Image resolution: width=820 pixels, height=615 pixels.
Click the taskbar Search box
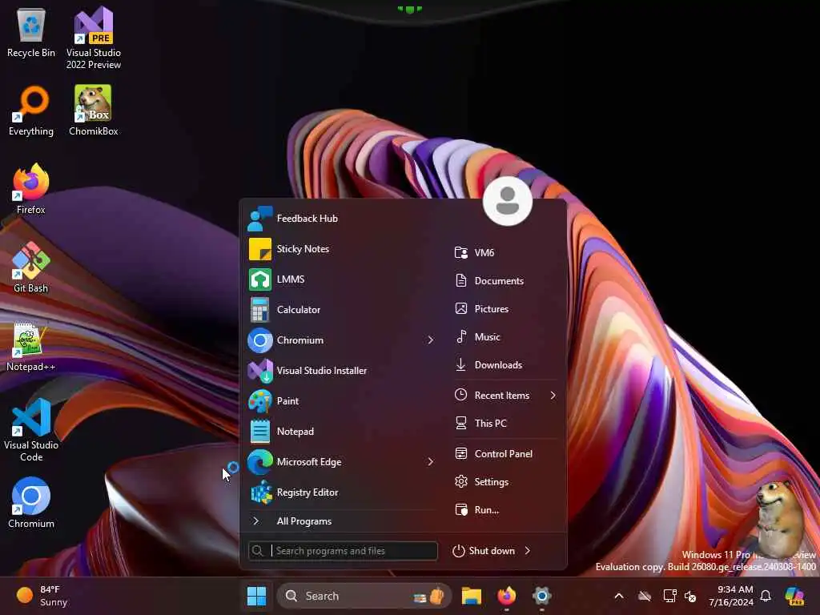coord(364,596)
